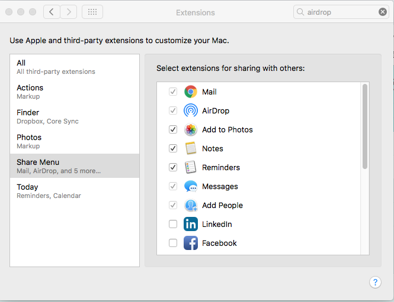The image size is (394, 302).
Task: Click the AirDrop icon in extensions list
Action: pyautogui.click(x=190, y=111)
